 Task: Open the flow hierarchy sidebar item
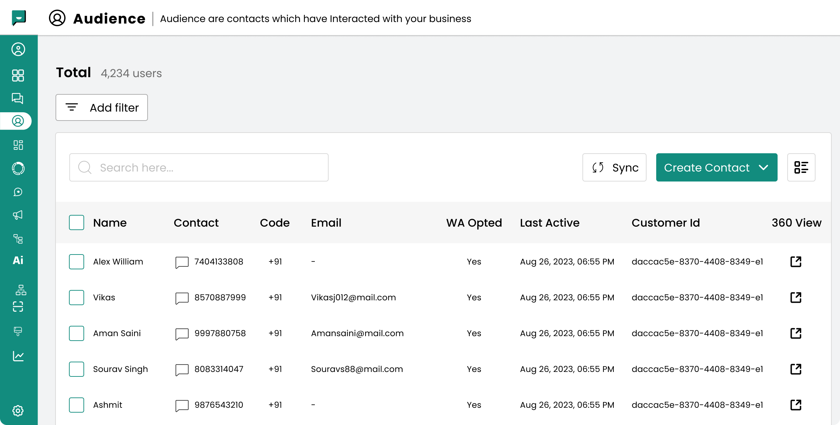coord(18,239)
